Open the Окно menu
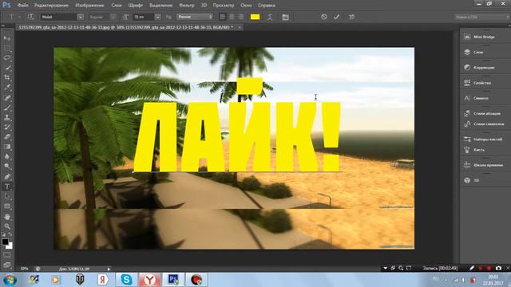 246,6
